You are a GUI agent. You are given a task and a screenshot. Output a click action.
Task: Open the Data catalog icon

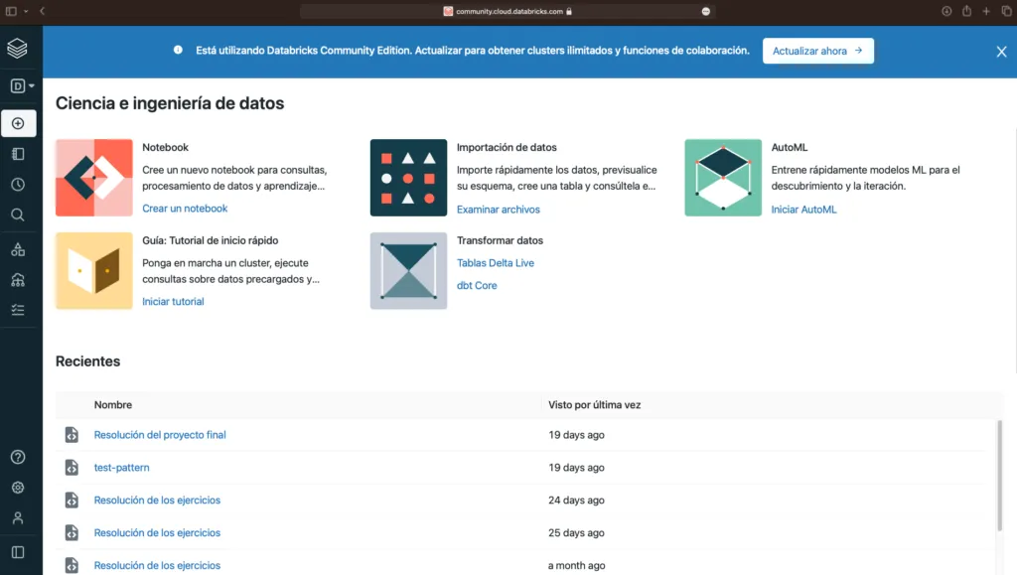coord(18,248)
